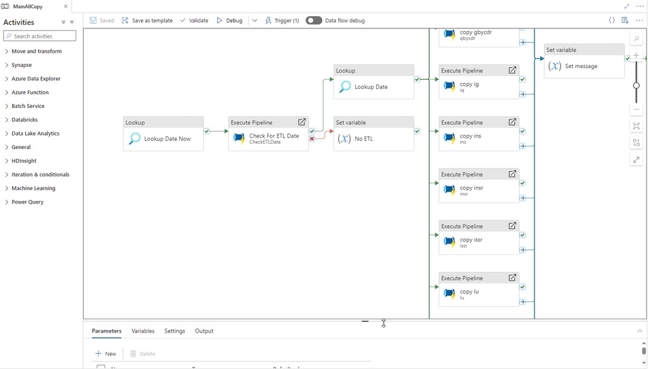Open the toolbar more options ellipsis
Image resolution: width=648 pixels, height=369 pixels.
(639, 20)
